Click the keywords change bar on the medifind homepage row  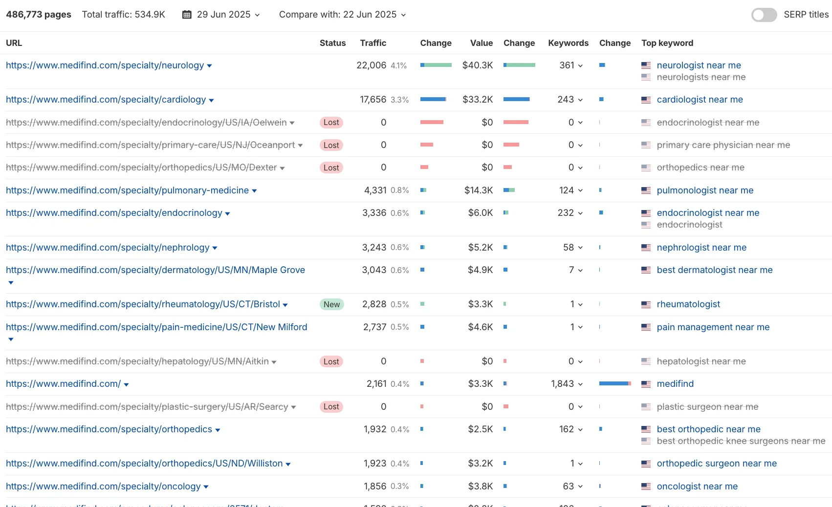tap(614, 384)
